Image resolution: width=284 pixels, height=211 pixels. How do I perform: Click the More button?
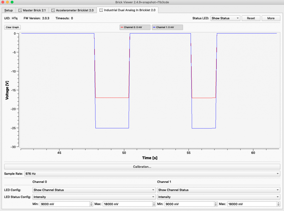271,18
